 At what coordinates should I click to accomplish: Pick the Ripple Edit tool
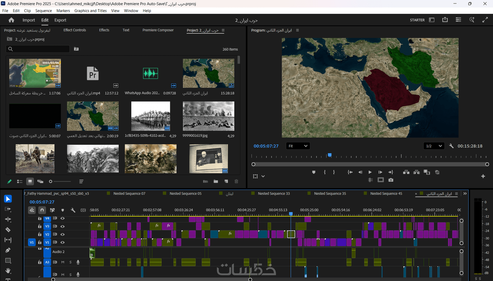pos(8,219)
